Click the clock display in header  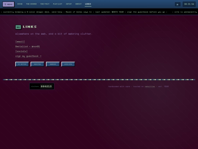[x=189, y=4]
